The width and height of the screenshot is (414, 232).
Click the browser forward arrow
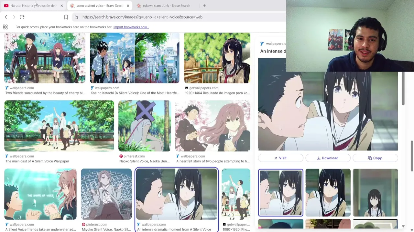[x=14, y=17]
